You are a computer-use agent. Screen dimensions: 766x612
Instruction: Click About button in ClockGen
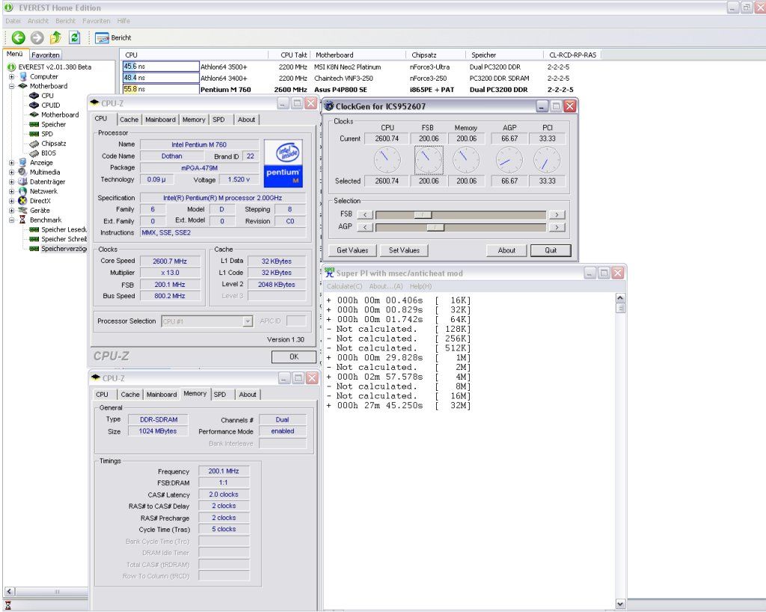506,250
